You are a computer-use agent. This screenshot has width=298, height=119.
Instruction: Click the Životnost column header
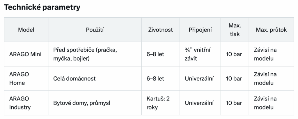coord(160,30)
